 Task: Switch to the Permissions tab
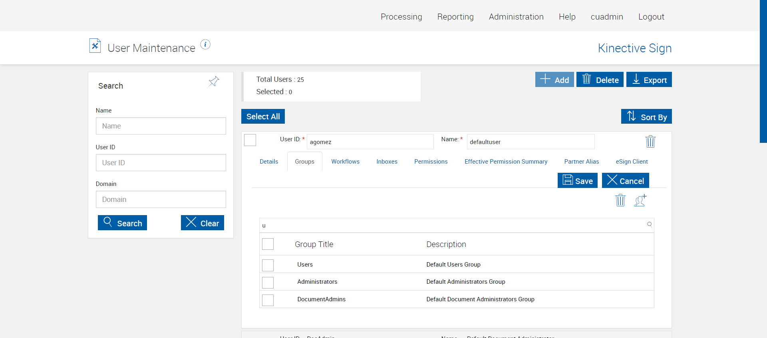pyautogui.click(x=431, y=162)
